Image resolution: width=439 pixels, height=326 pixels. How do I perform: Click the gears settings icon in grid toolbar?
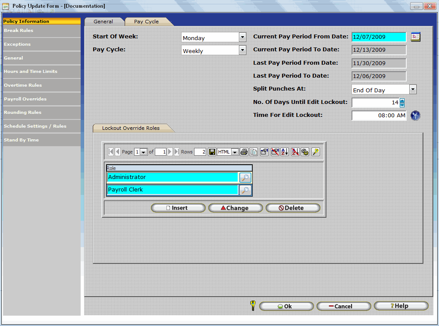click(305, 152)
